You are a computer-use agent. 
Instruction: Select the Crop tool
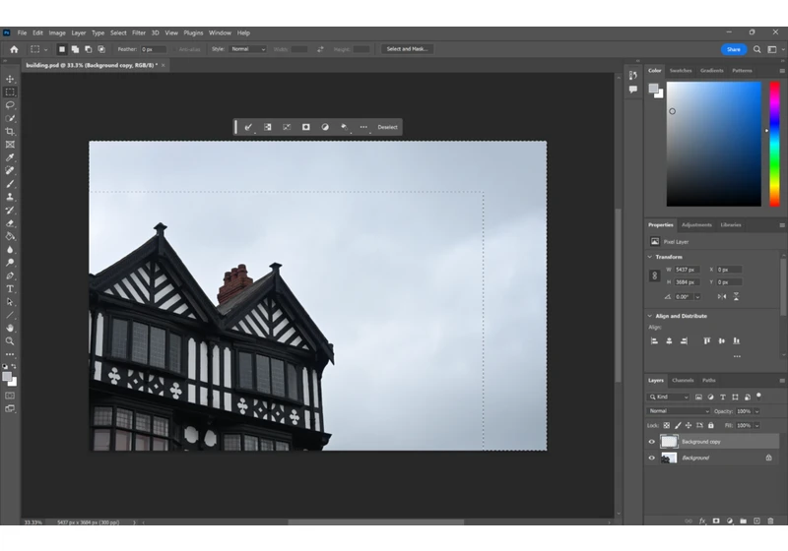click(10, 132)
